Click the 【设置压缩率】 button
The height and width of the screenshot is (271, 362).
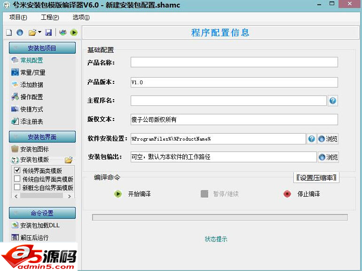(x=316, y=178)
